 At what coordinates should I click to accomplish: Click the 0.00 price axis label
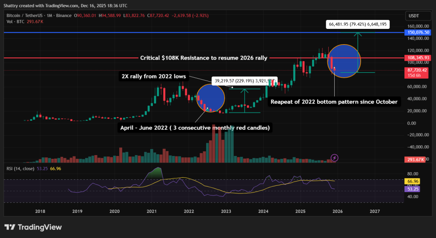412,123
